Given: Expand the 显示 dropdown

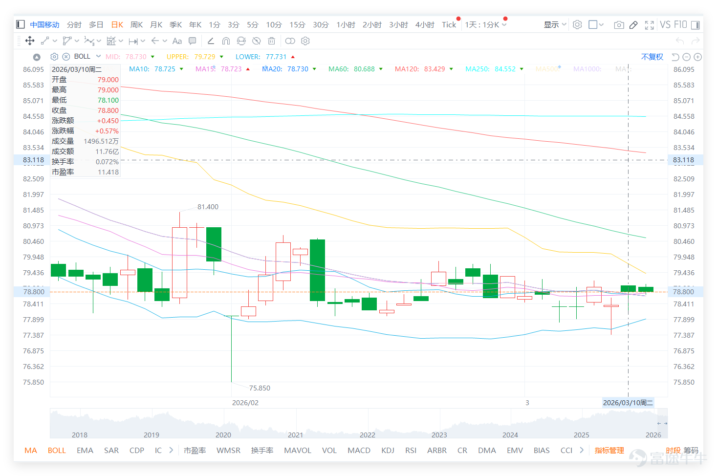Looking at the screenshot, I should tap(555, 24).
